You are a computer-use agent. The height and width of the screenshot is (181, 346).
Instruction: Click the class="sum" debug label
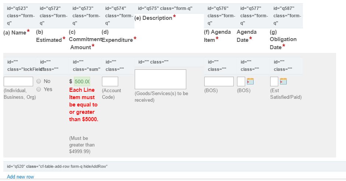tap(86, 66)
